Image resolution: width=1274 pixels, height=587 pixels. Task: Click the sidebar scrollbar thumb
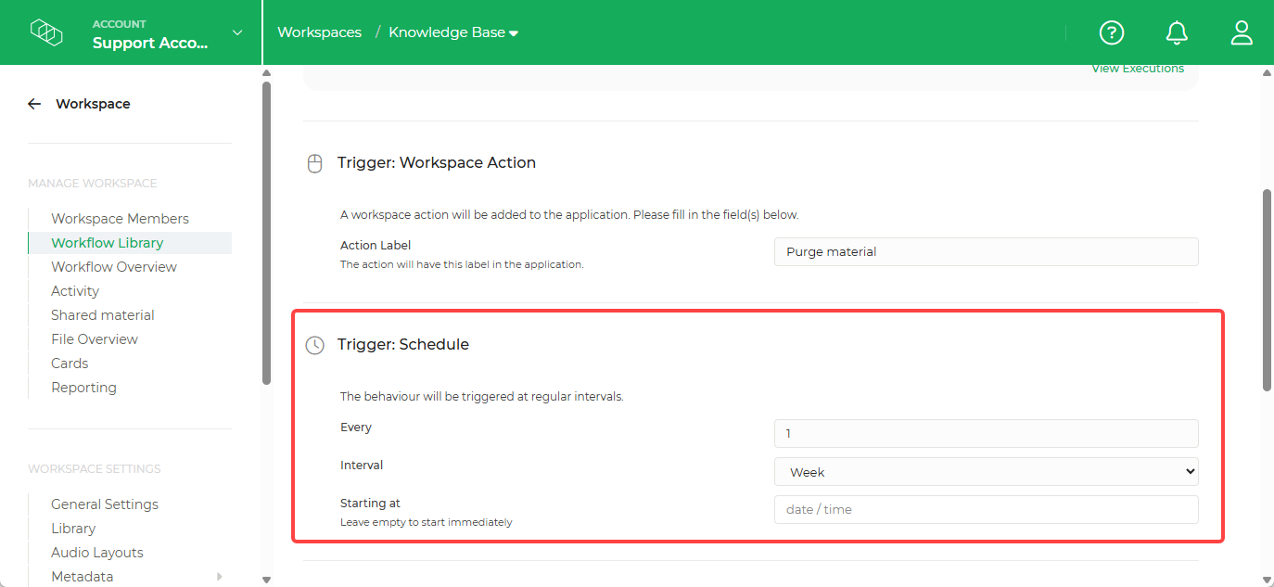click(267, 232)
